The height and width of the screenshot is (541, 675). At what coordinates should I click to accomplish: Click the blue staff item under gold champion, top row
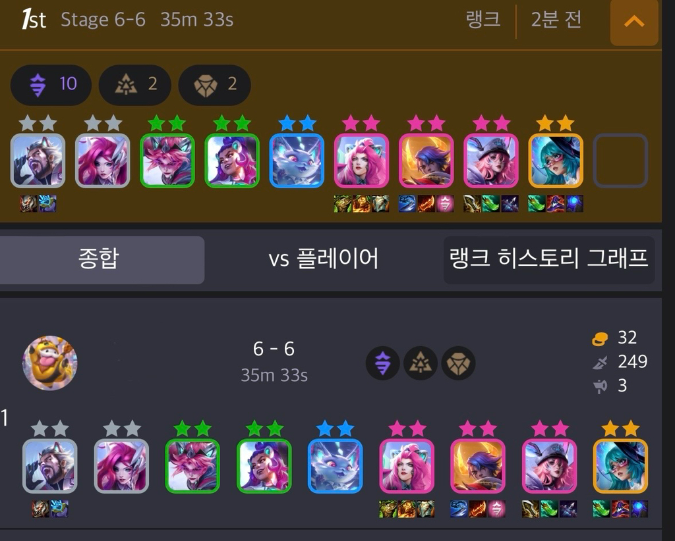click(575, 203)
